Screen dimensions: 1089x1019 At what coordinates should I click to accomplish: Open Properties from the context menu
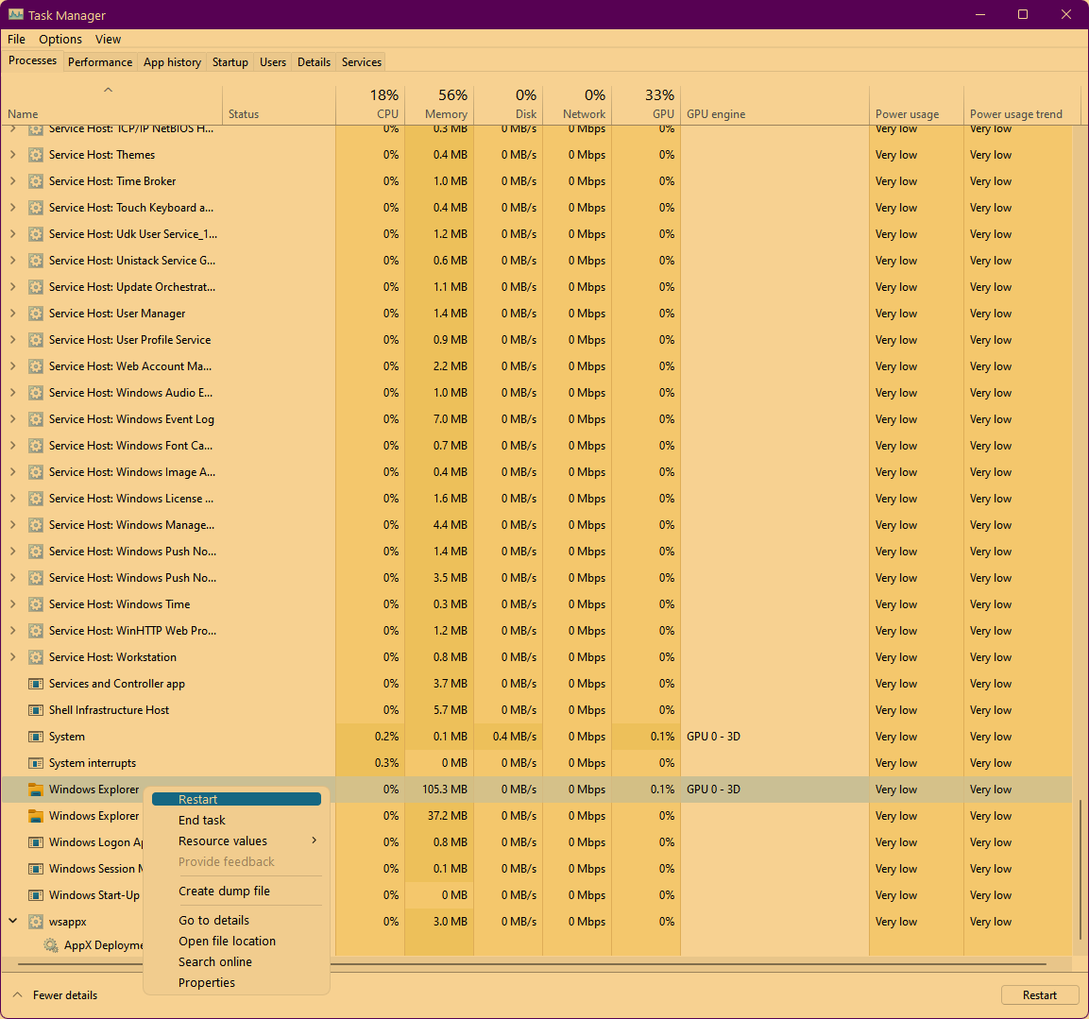point(236,983)
